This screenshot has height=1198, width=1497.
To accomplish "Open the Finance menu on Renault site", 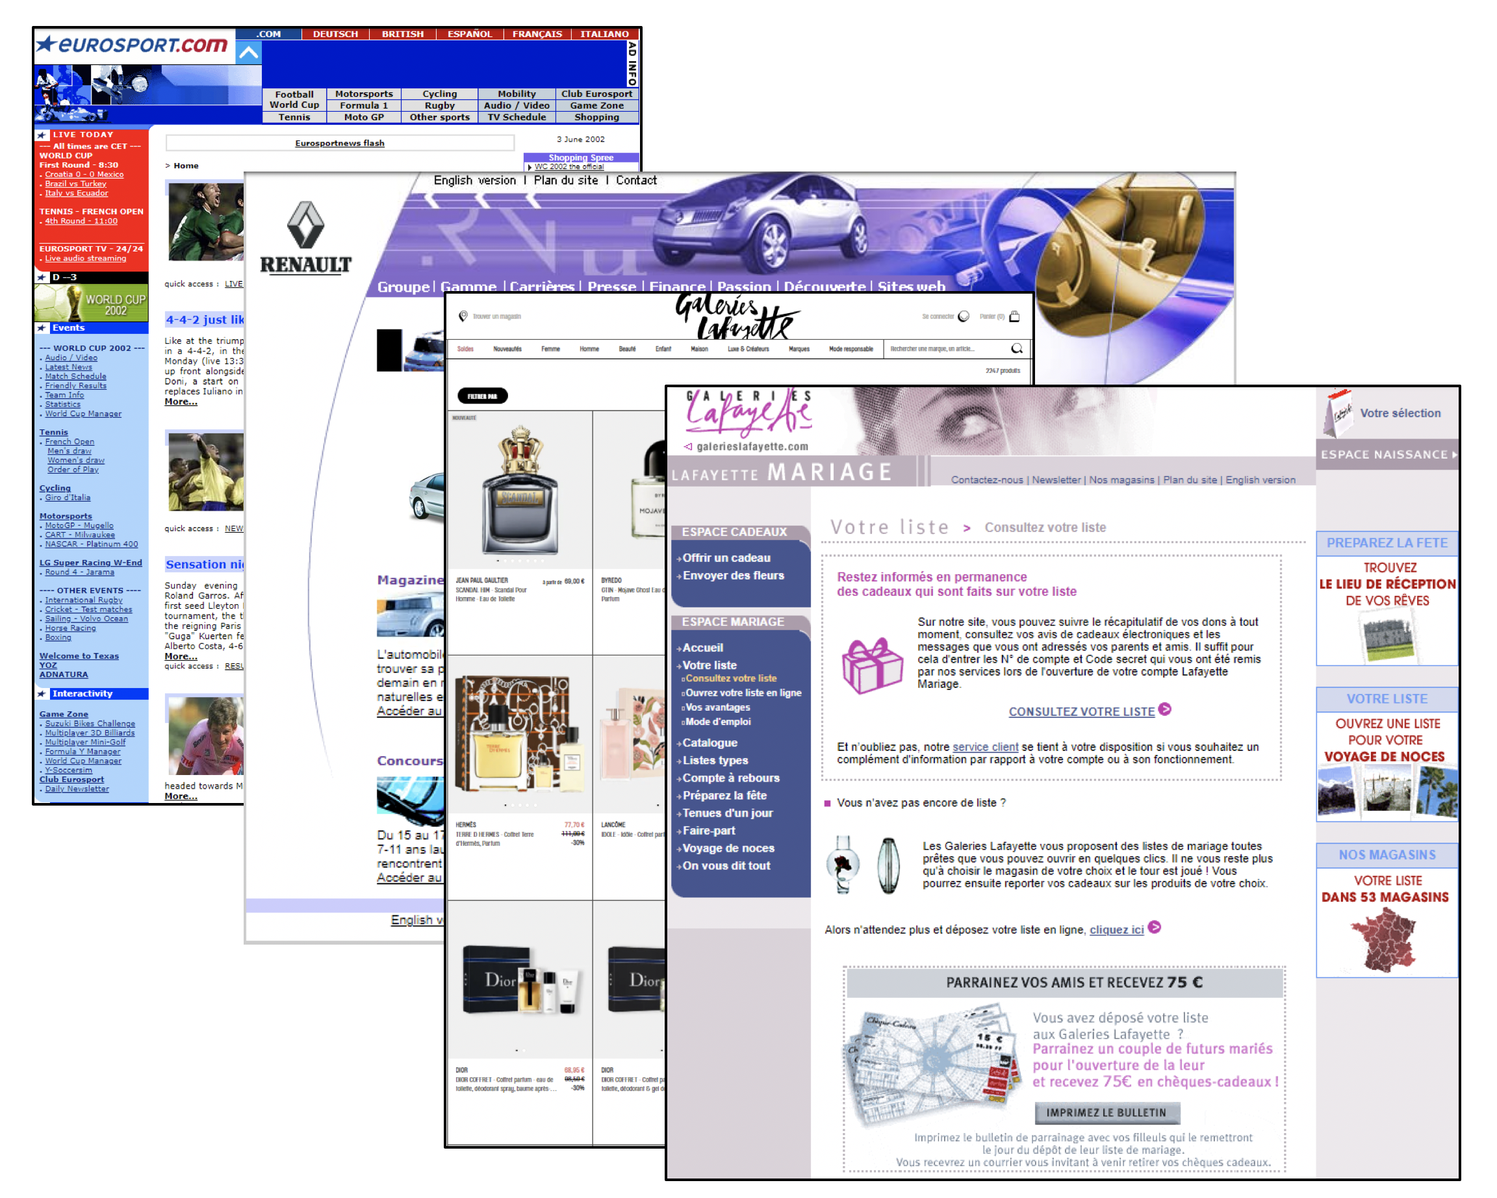I will click(677, 287).
